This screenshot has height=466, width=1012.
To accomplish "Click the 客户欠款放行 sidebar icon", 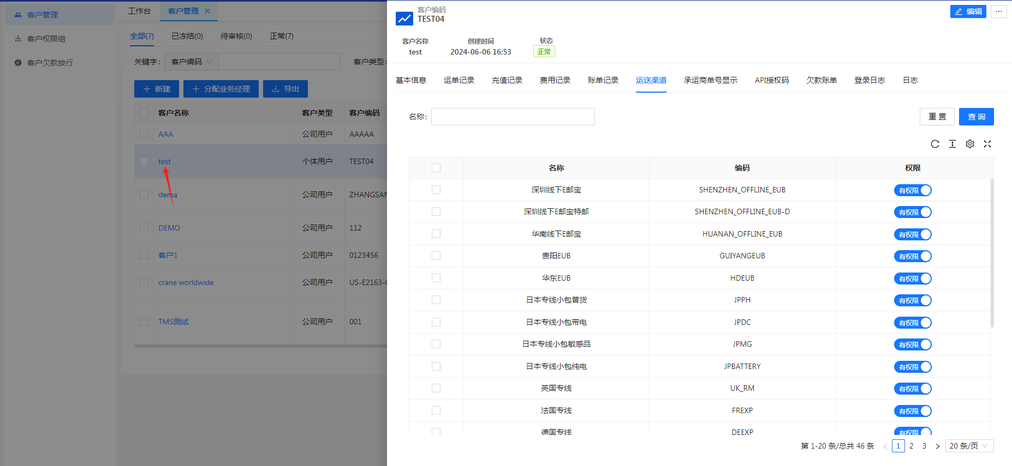I will coord(18,63).
